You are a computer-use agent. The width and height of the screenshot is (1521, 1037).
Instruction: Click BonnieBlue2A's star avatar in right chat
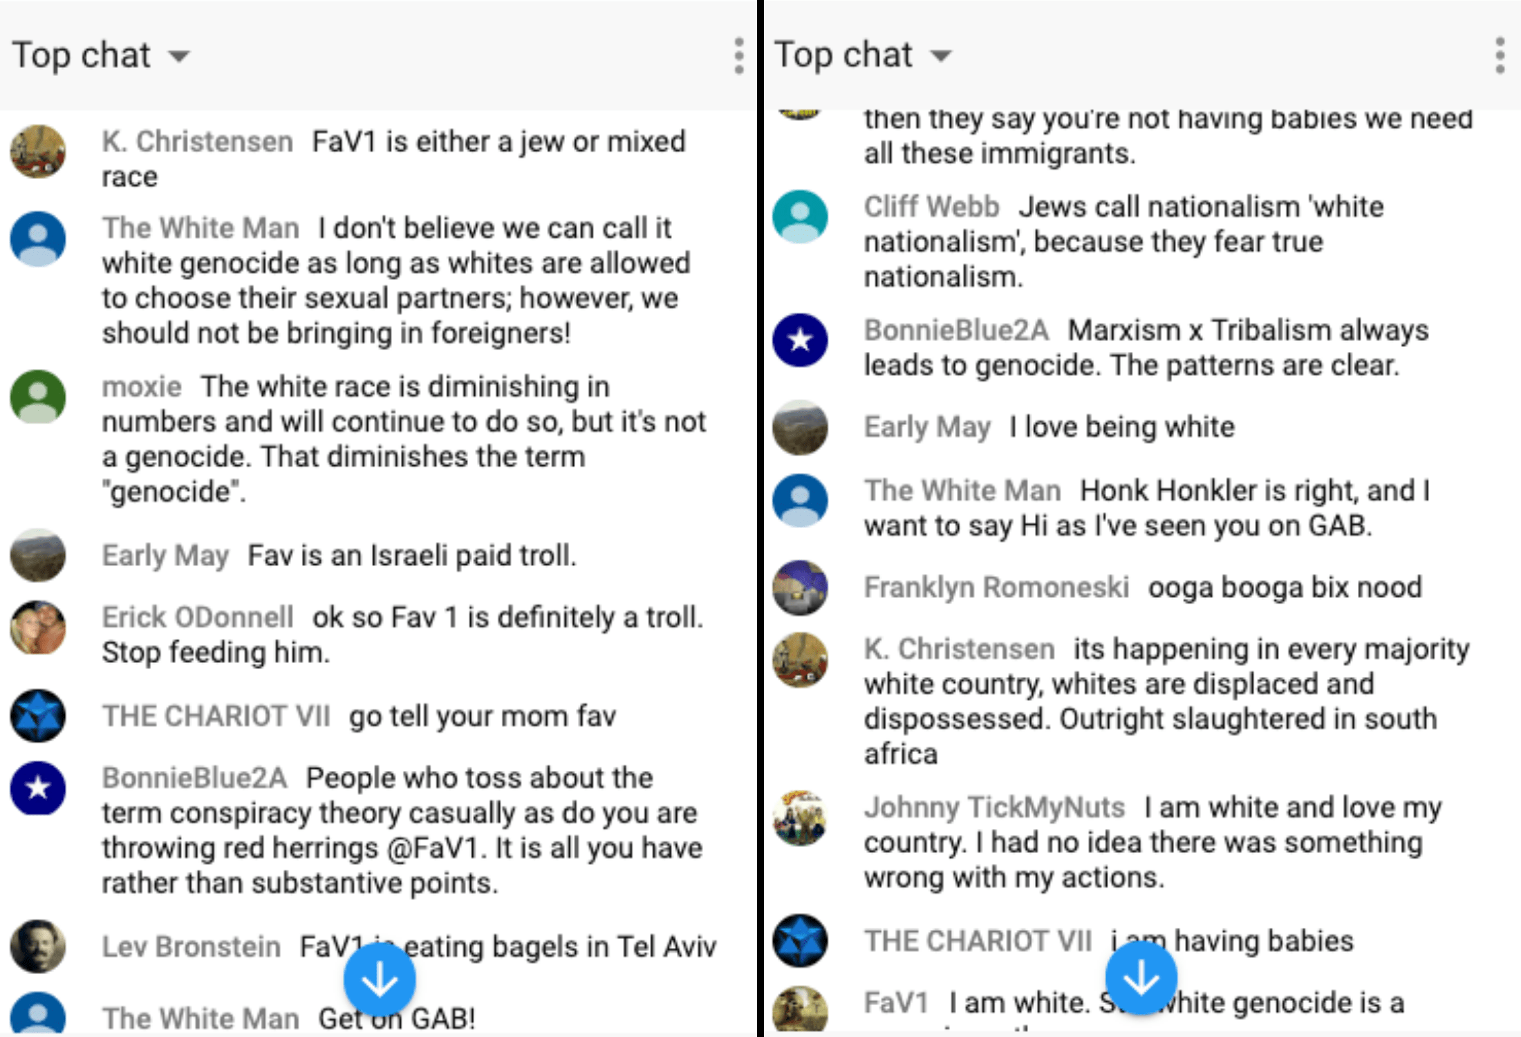pos(800,340)
